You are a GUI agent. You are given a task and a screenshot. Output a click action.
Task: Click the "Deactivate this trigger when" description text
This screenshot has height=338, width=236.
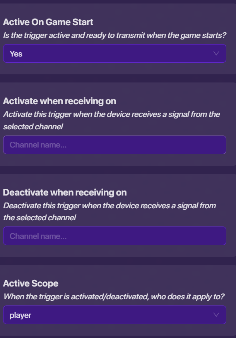109,205
